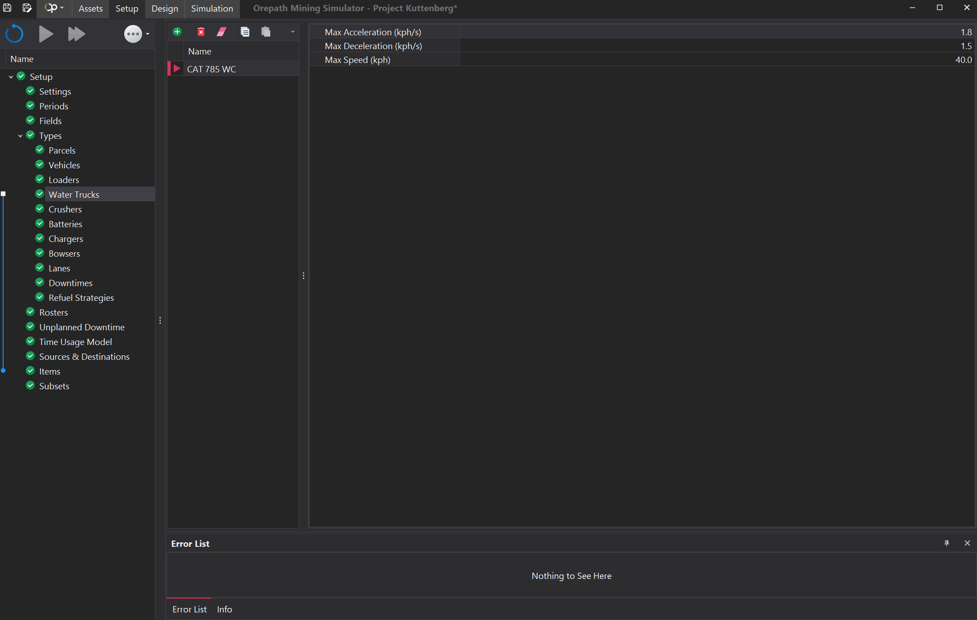
Task: Edit the Max Deceleration value 1.5
Action: click(x=716, y=46)
